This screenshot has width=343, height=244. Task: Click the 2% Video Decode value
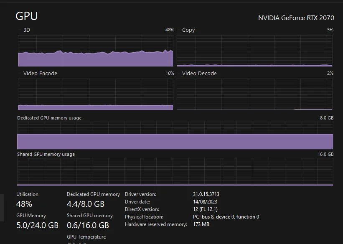pos(330,73)
